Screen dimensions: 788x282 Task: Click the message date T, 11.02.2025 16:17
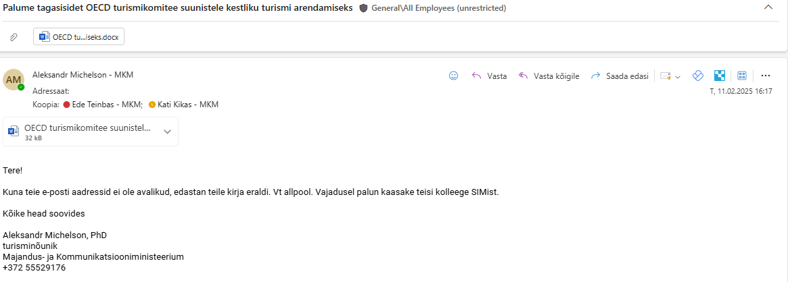coord(741,91)
